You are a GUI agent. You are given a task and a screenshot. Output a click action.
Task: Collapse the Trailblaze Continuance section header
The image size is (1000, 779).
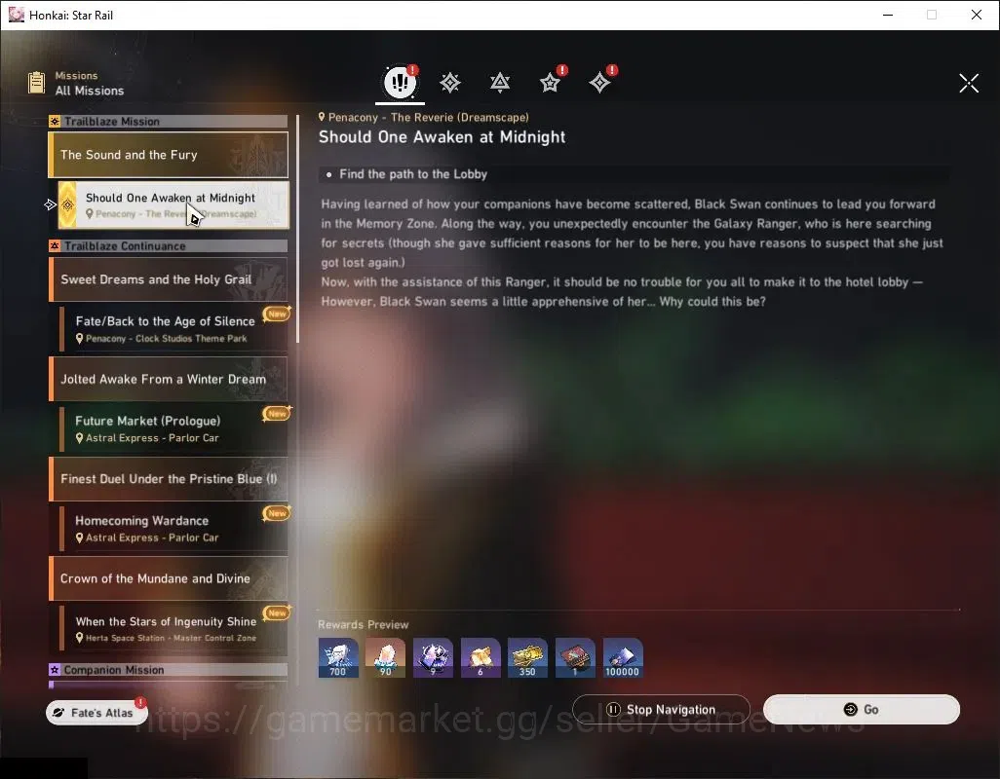pyautogui.click(x=169, y=245)
